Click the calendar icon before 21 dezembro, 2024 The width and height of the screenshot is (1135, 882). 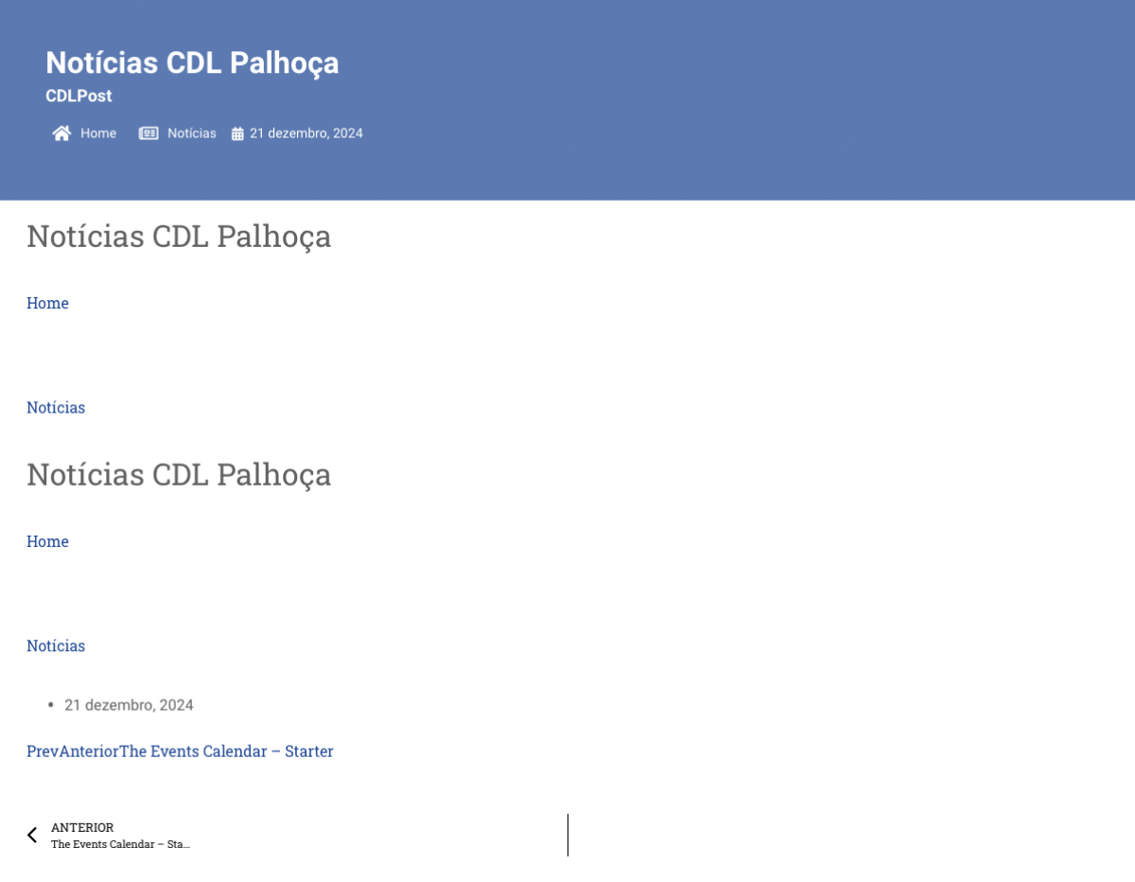click(237, 133)
